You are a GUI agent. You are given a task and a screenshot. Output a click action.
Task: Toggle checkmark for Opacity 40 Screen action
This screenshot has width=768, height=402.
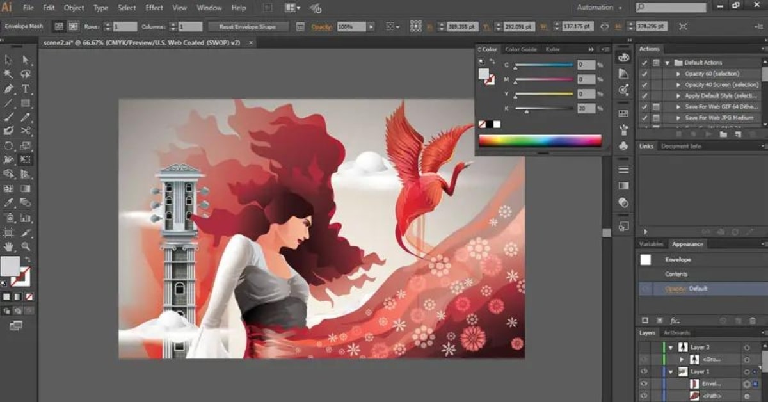coord(644,84)
